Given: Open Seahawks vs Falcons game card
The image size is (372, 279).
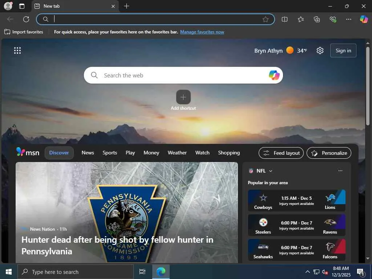Looking at the screenshot, I should [x=296, y=250].
